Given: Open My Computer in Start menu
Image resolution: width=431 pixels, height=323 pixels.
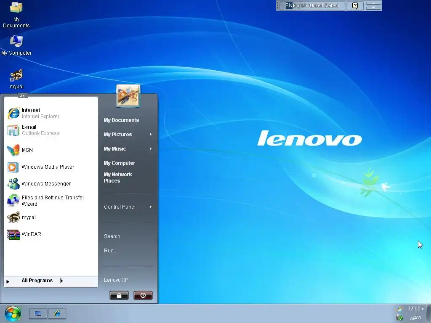Looking at the screenshot, I should 119,163.
